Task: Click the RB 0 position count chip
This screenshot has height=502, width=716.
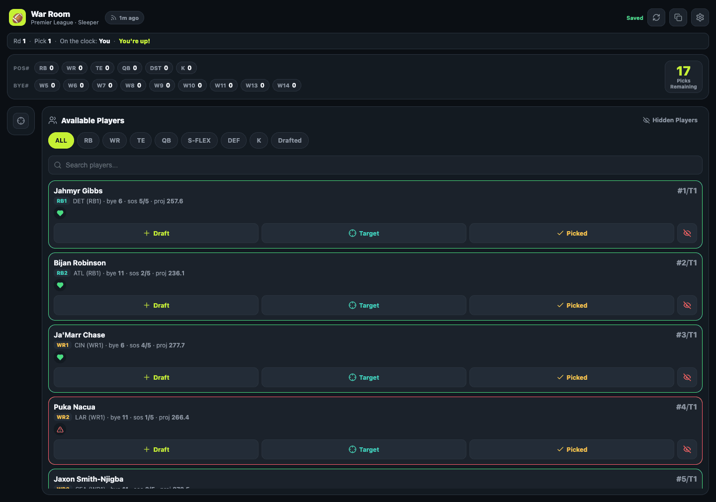Action: pos(47,68)
